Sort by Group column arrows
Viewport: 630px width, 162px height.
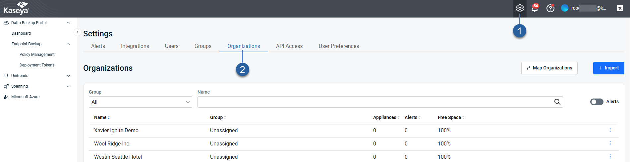pos(225,118)
